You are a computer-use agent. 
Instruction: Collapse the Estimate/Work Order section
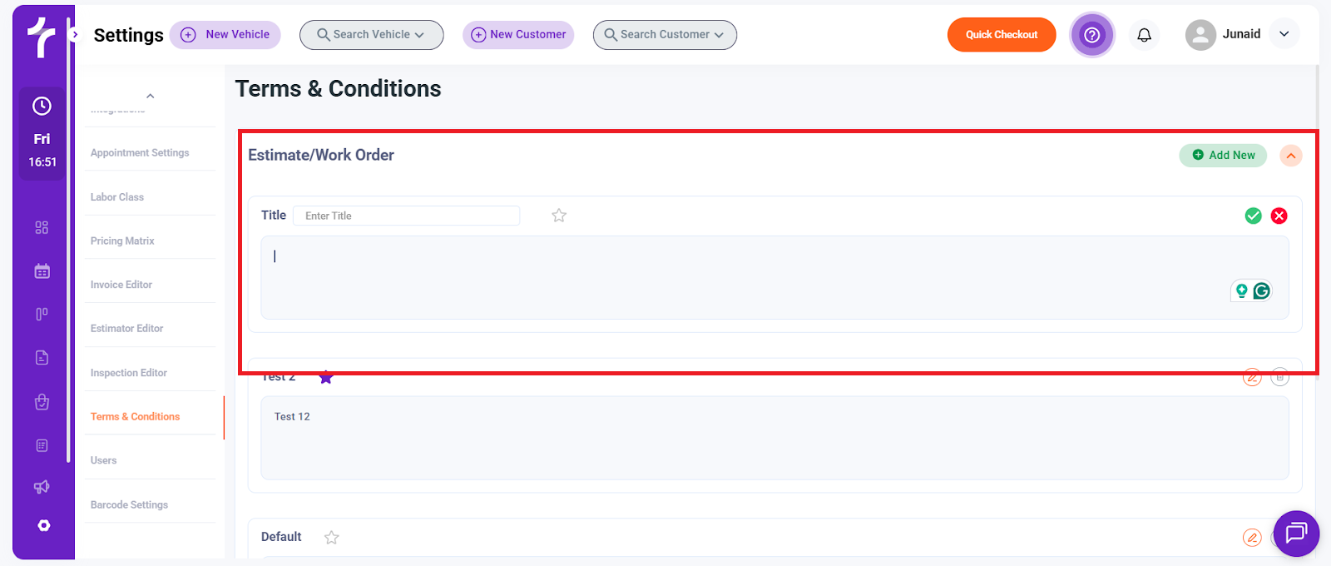pos(1291,156)
